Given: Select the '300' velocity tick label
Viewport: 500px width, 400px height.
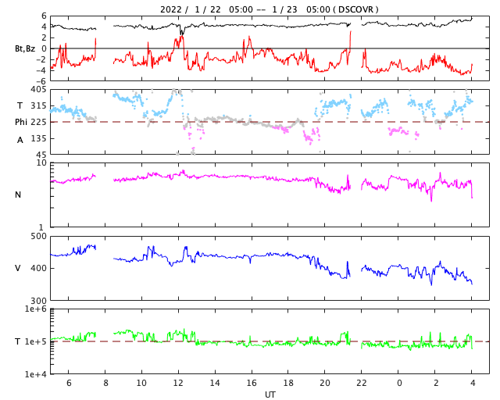Looking at the screenshot, I should click(39, 301).
